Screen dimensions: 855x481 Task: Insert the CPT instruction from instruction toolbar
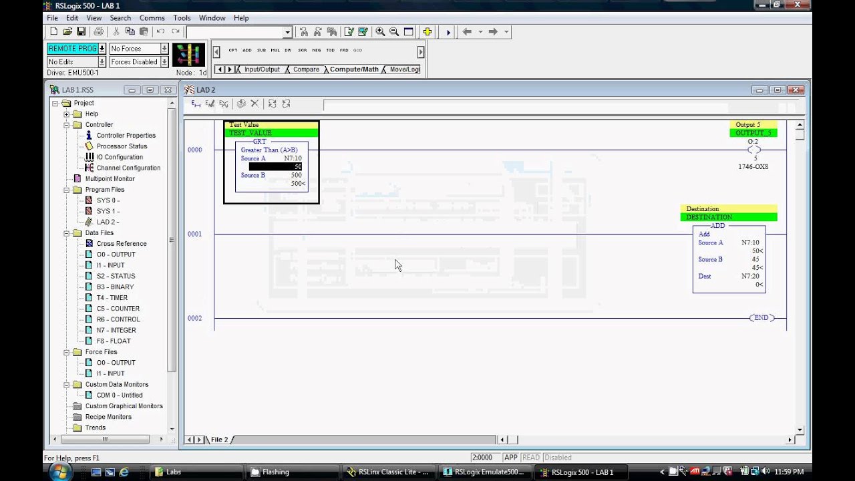[x=233, y=50]
